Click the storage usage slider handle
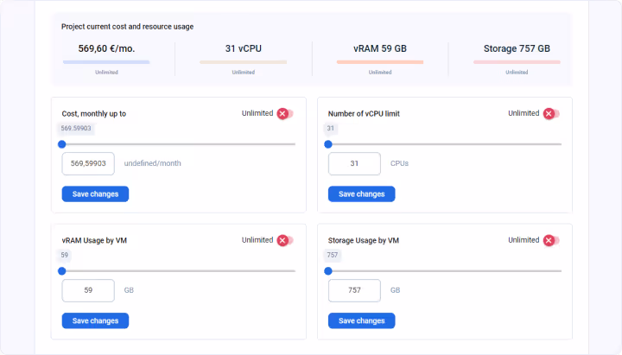This screenshot has width=622, height=355. pos(328,271)
